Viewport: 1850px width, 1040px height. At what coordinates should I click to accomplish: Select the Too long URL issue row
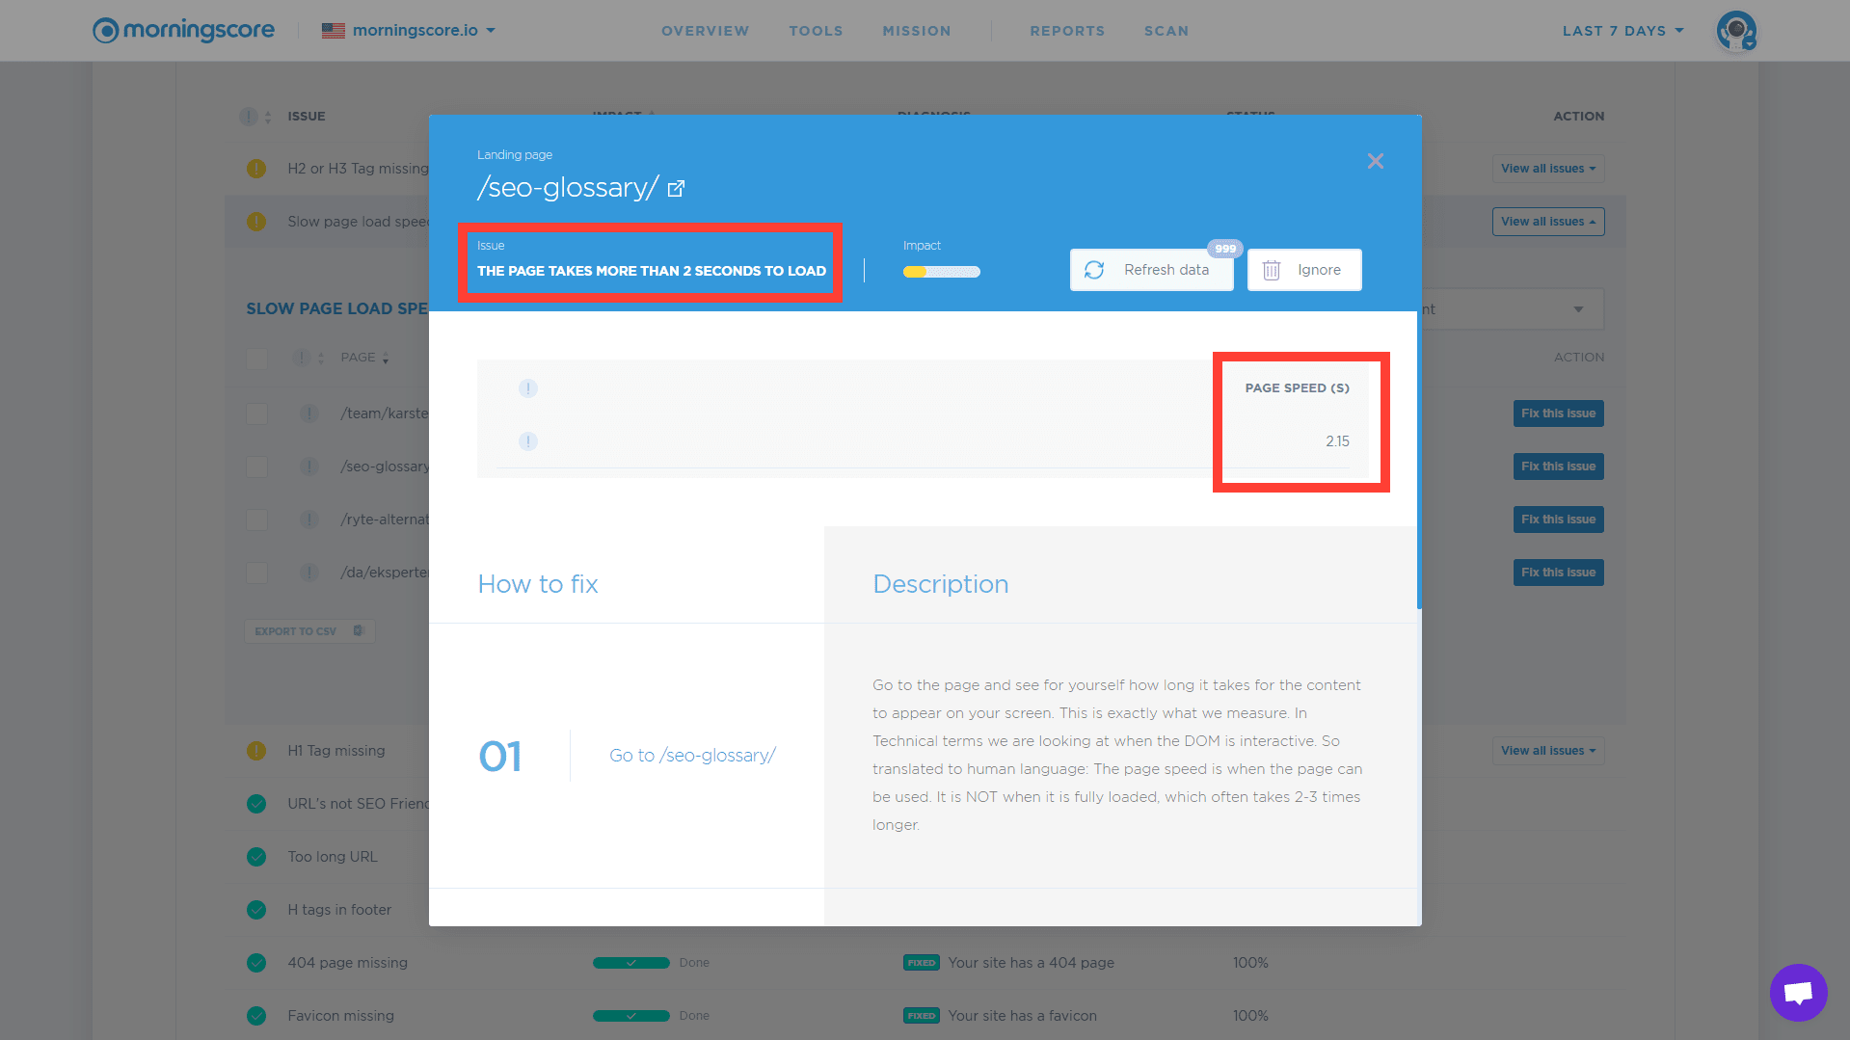333,857
